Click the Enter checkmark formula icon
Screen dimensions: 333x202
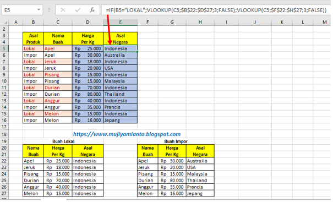(x=78, y=10)
